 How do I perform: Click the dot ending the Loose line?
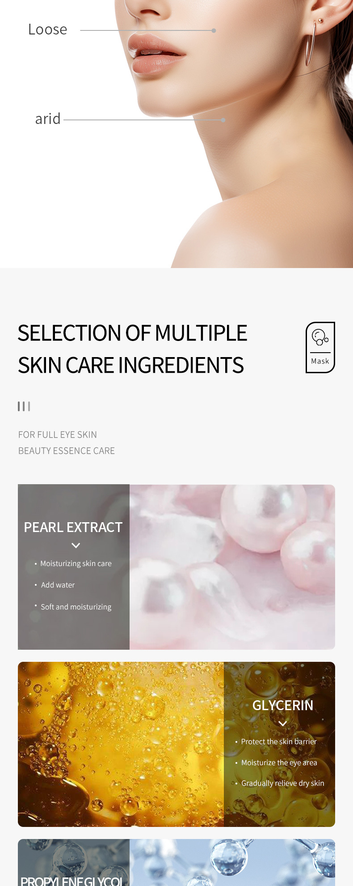tap(214, 30)
